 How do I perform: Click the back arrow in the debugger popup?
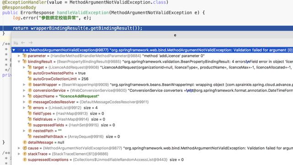tap(23, 43)
